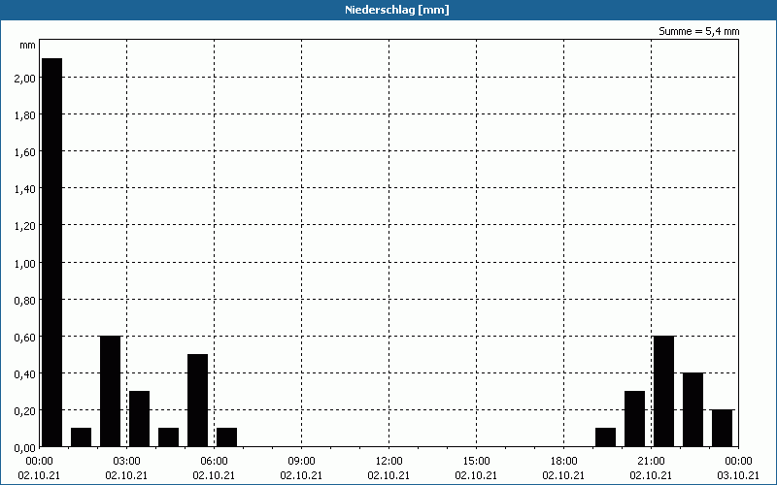Click the 0,20 y-axis value
Screen dimensions: 777x485
25,410
